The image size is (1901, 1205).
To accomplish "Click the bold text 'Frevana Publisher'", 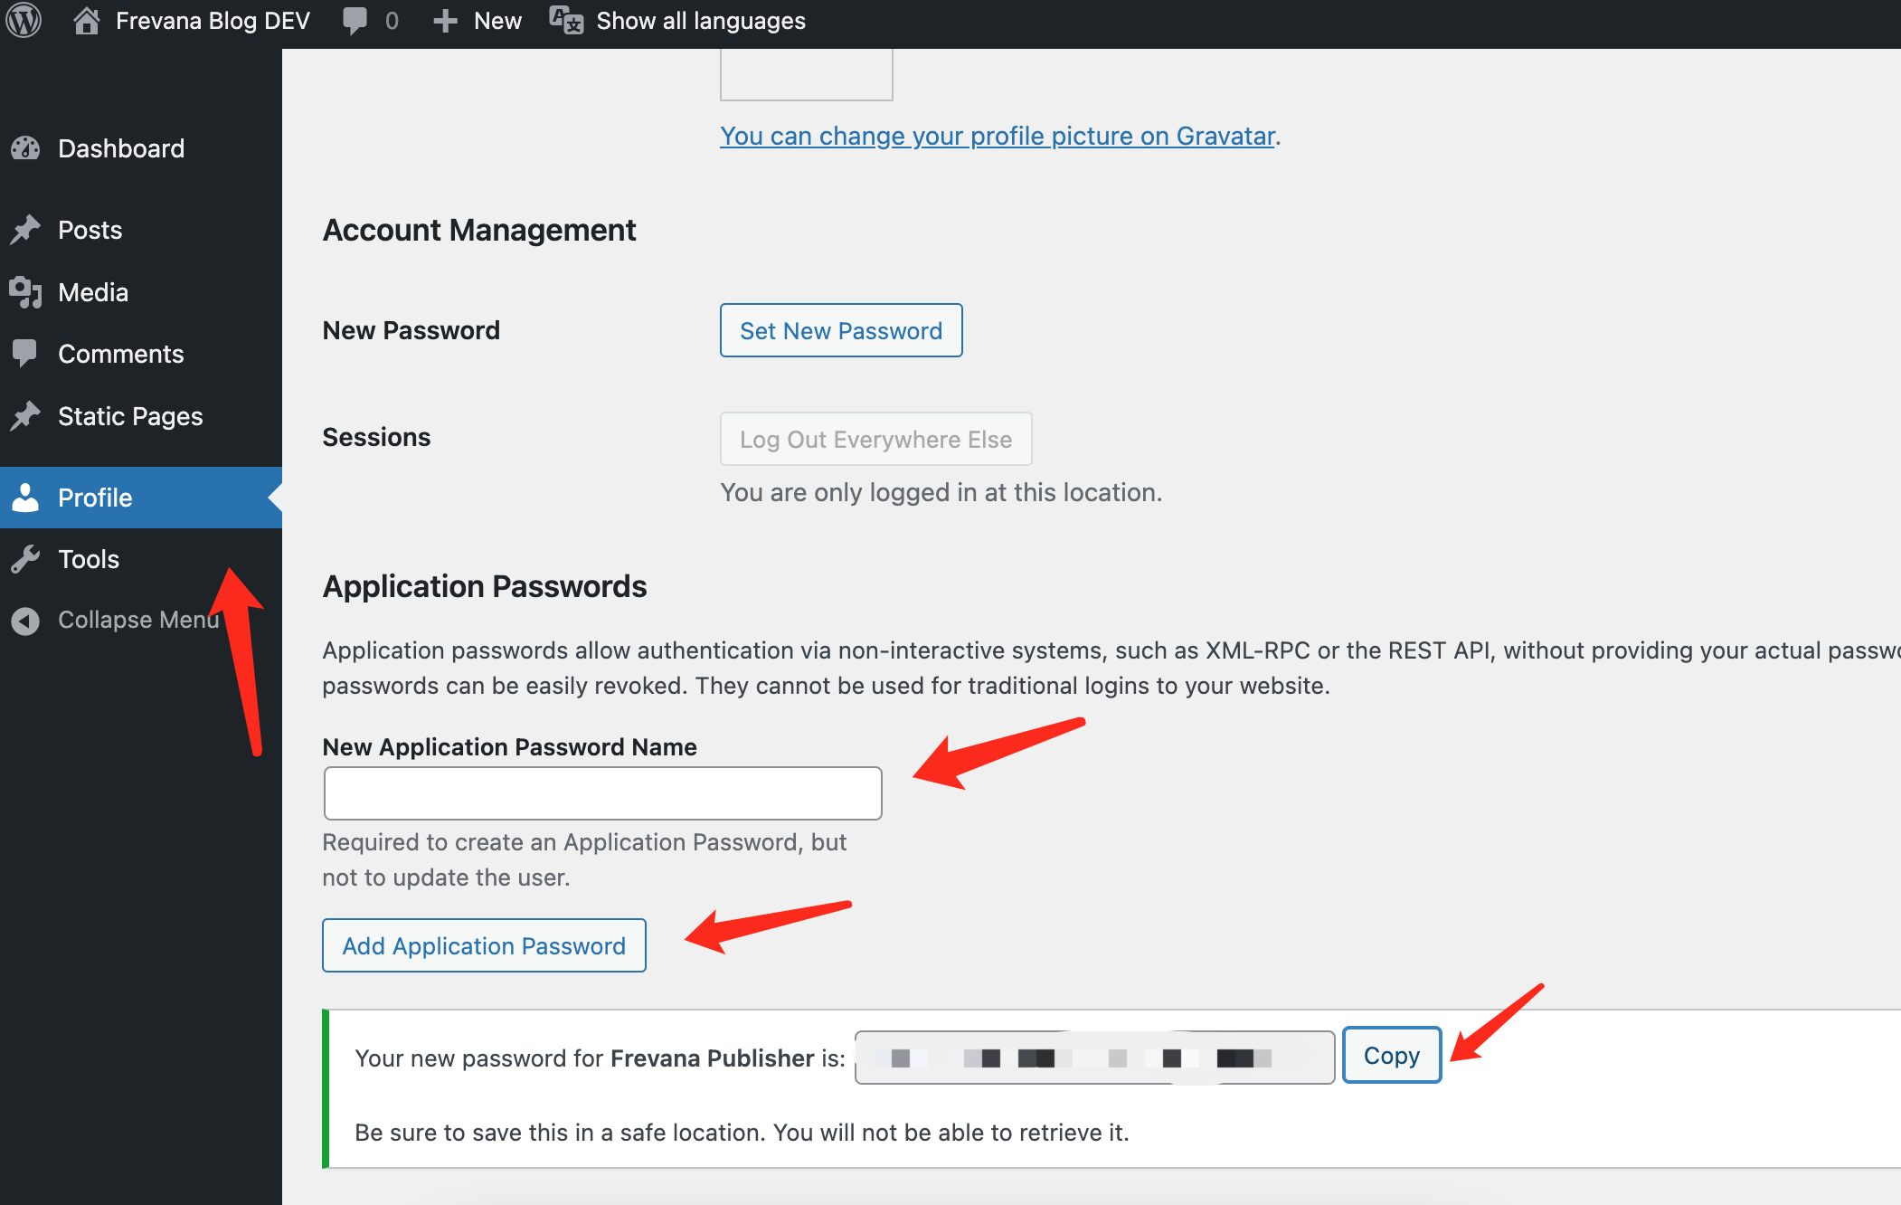I will click(x=713, y=1058).
